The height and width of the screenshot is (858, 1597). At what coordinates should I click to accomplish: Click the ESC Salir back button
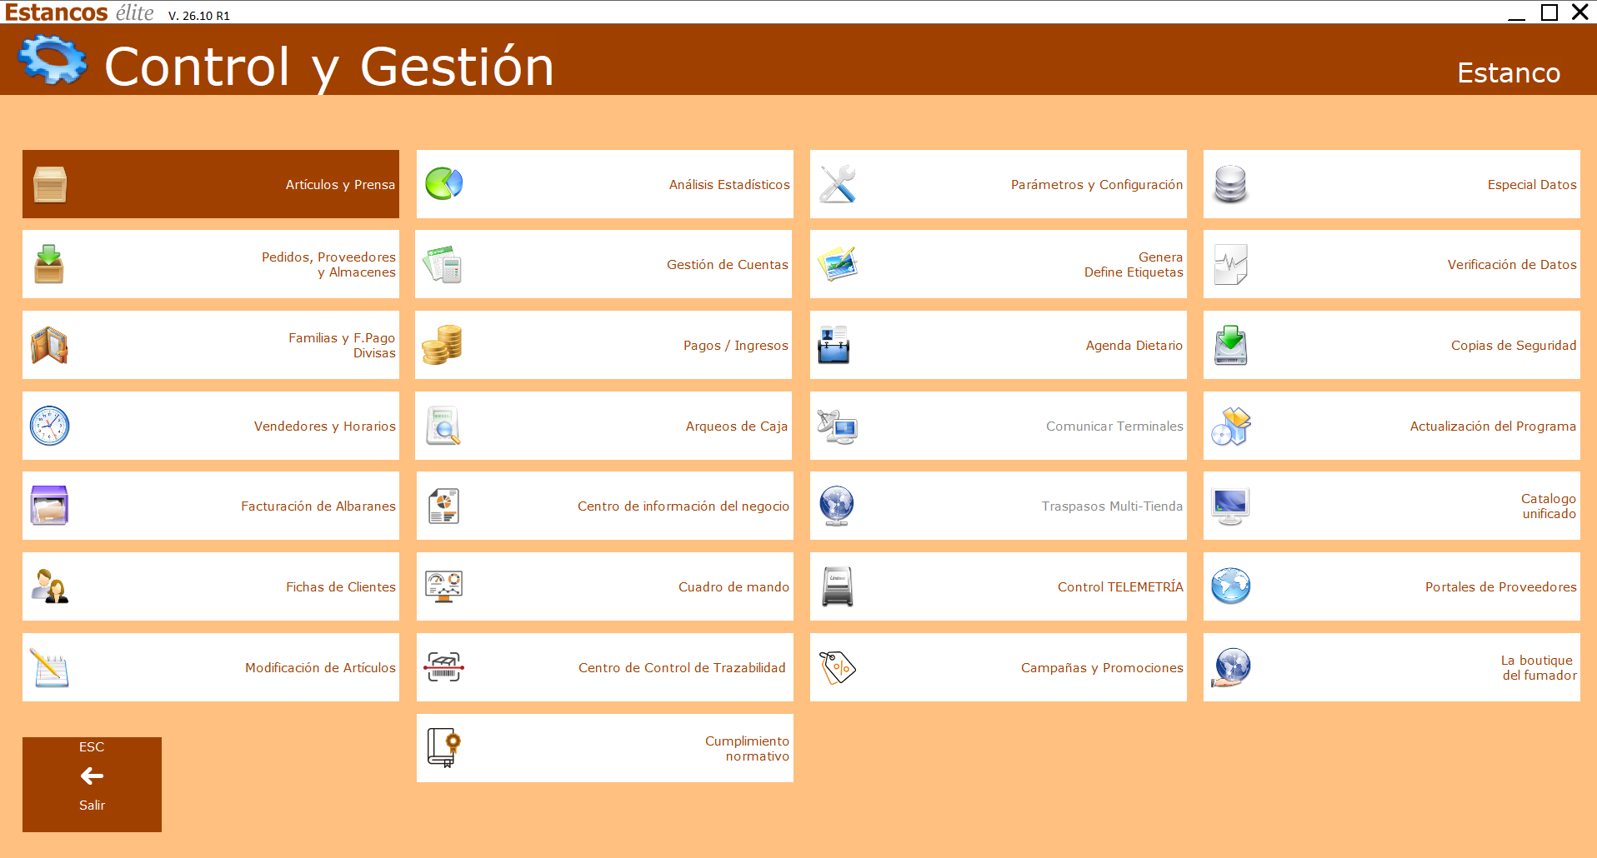(x=92, y=784)
